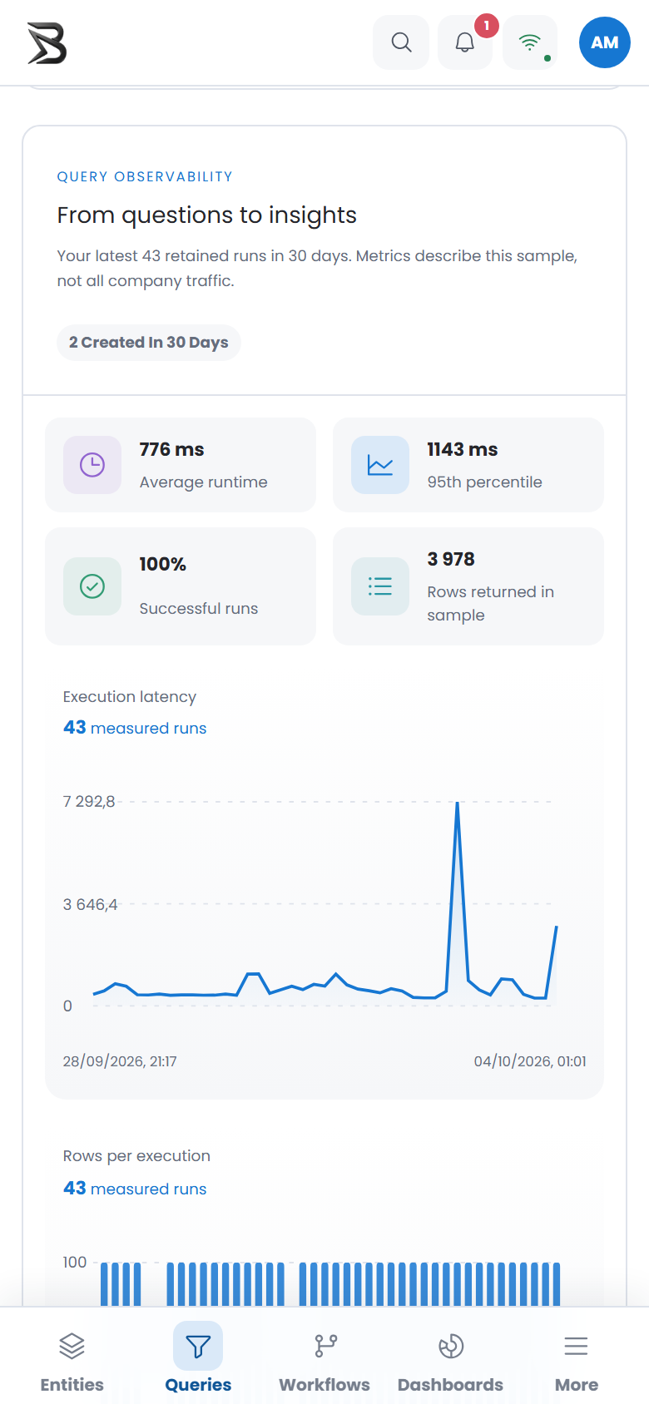Click the list icon for Rows returned
Screen dimensions: 649x1404
(x=380, y=586)
